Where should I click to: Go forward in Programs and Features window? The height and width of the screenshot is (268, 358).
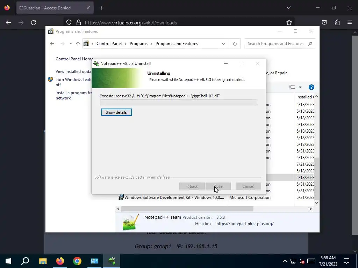(63, 44)
